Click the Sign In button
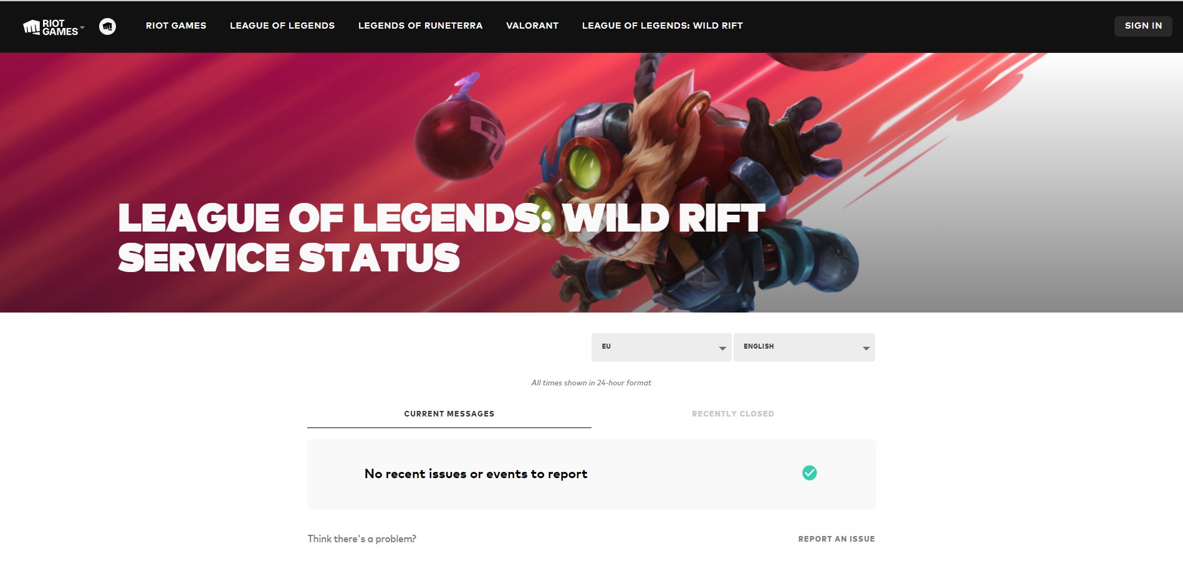1183x574 pixels. tap(1143, 26)
